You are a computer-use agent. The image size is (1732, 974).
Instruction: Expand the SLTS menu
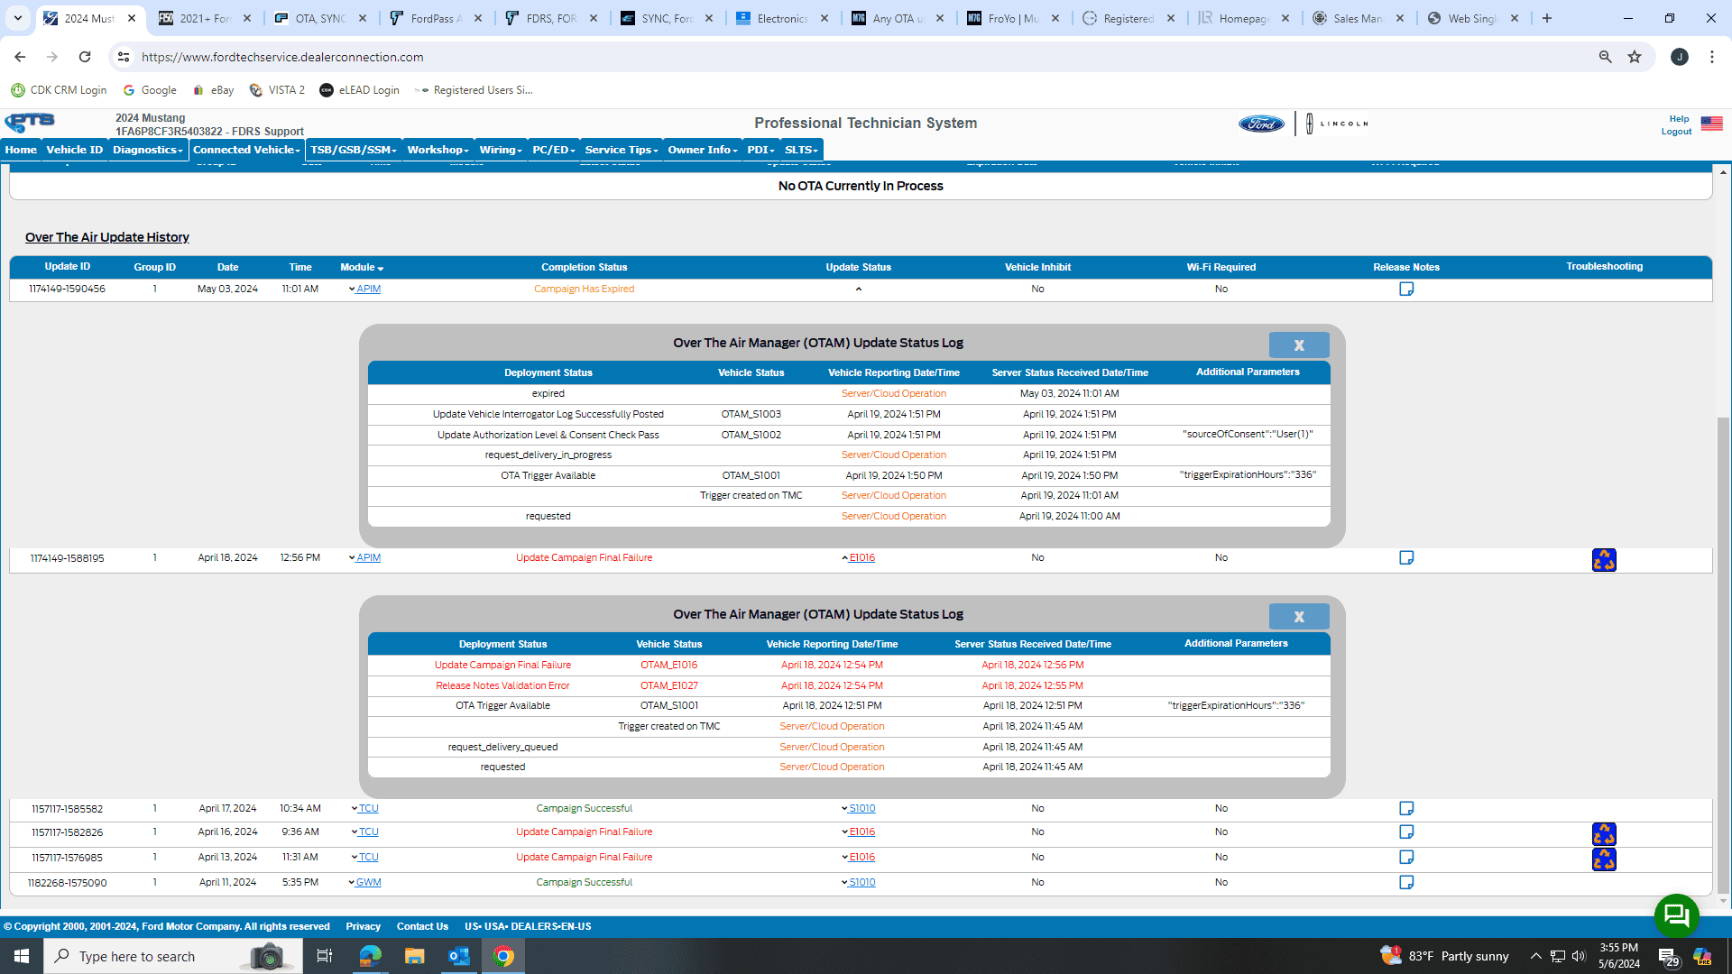801,150
